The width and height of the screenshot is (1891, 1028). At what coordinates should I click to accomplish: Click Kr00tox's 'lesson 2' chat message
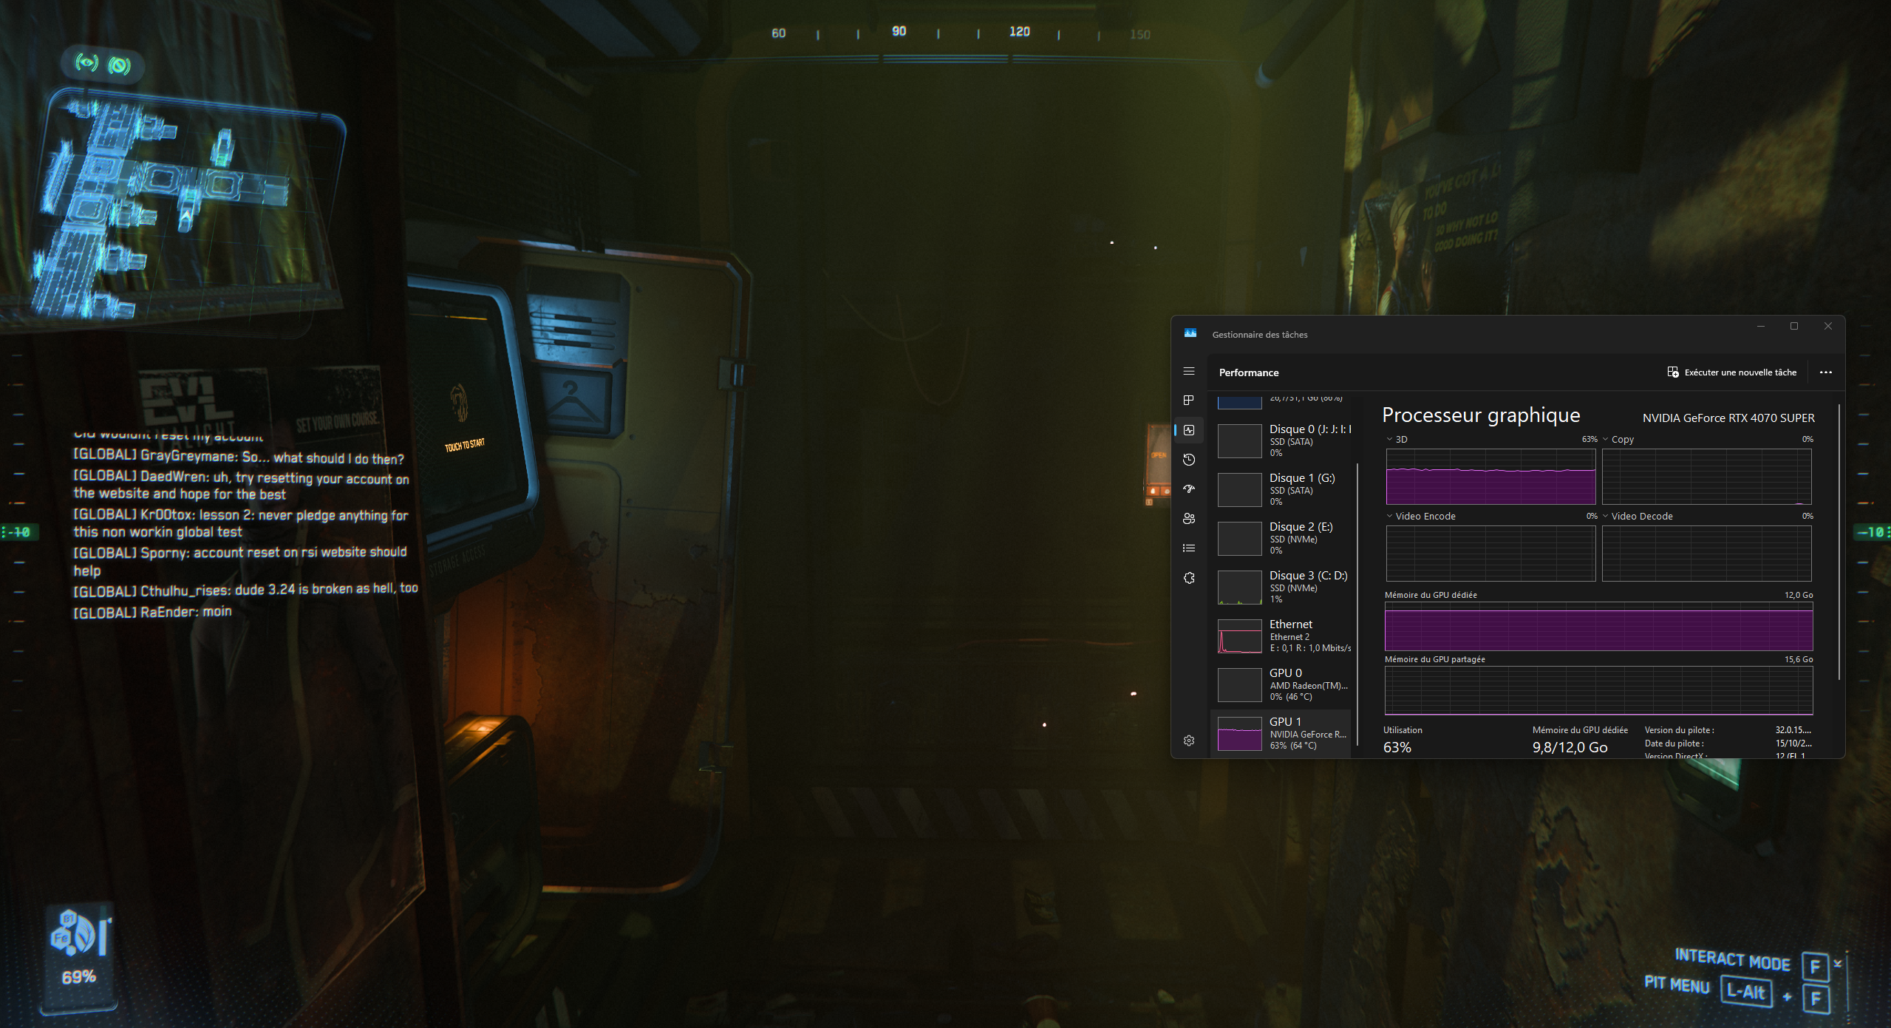240,523
